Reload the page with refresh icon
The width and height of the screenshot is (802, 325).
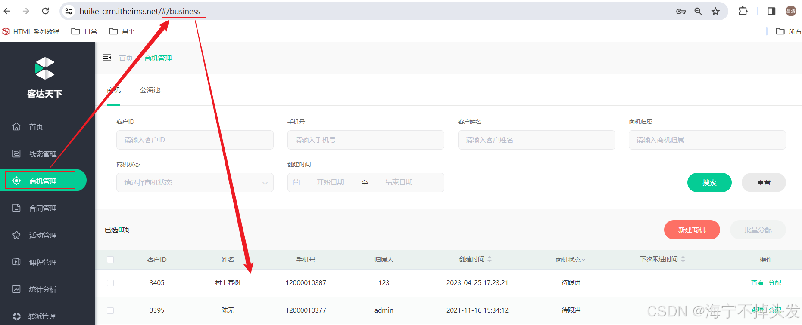click(45, 11)
